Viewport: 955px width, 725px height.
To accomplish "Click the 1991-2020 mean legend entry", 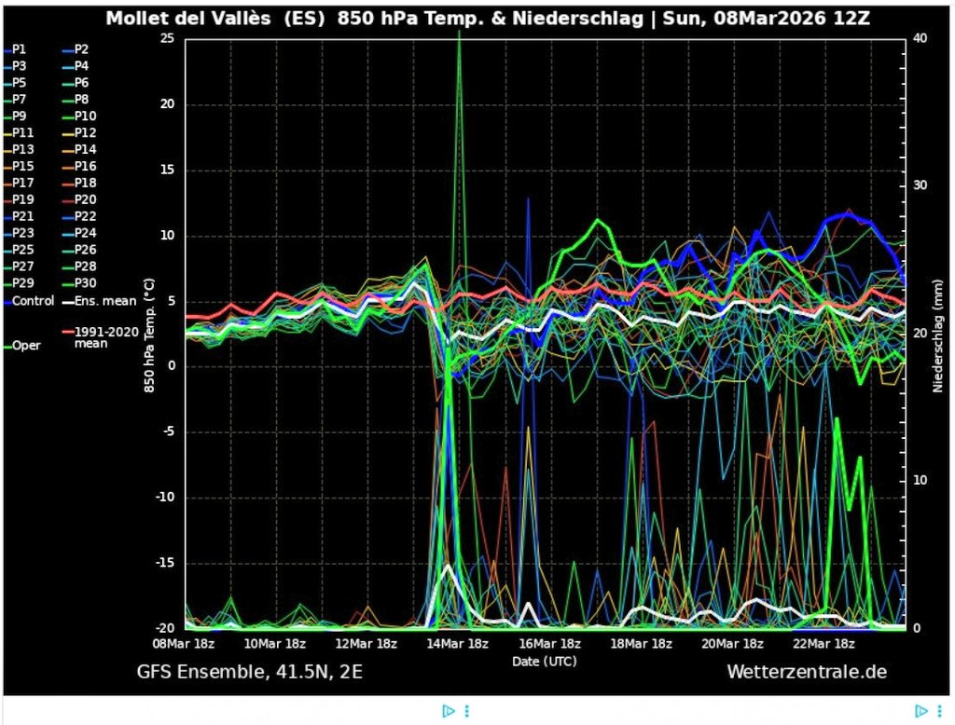I will click(101, 338).
